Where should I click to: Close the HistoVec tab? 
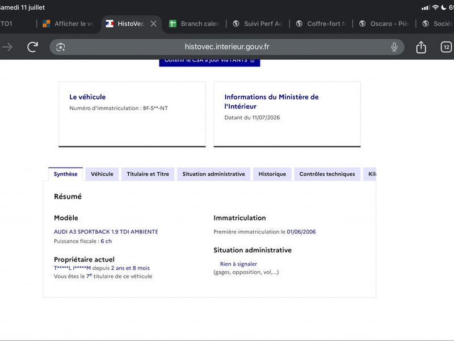[153, 24]
